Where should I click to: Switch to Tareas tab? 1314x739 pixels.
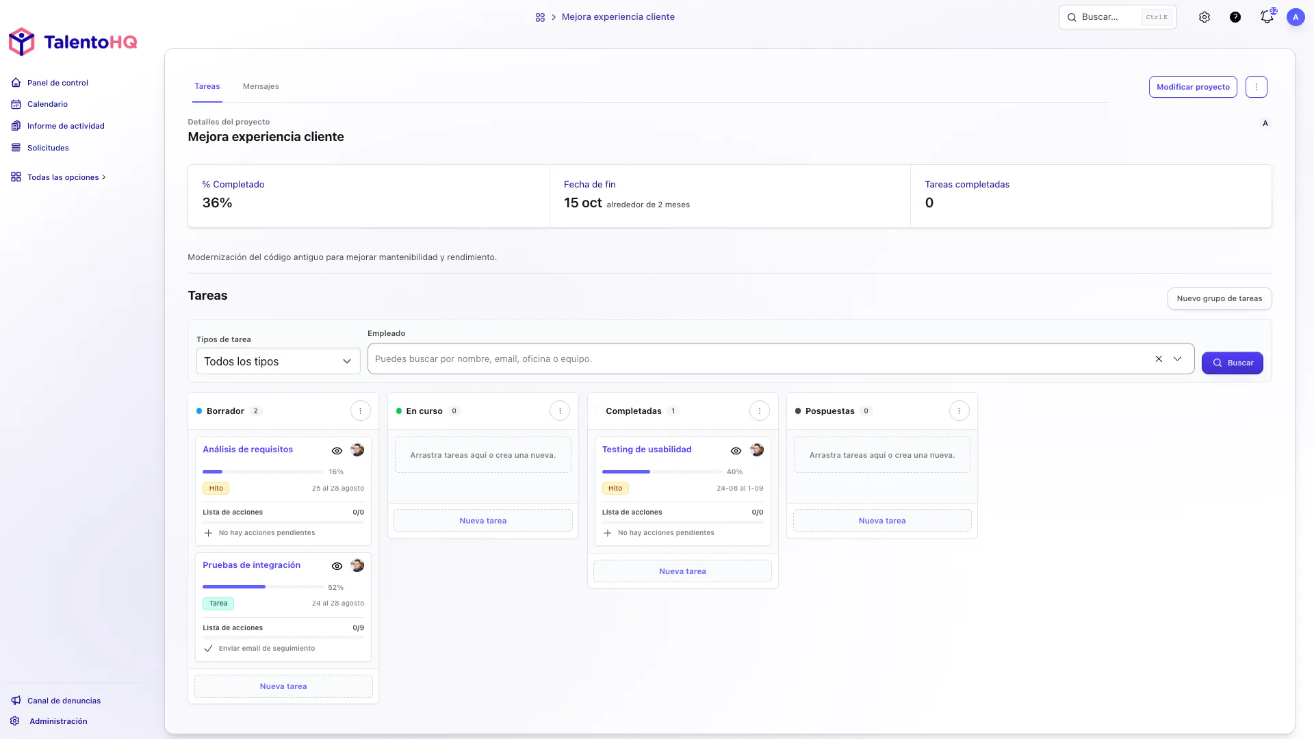(207, 86)
